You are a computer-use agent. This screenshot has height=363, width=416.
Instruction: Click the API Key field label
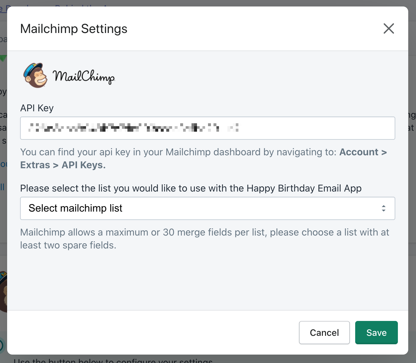coord(37,108)
